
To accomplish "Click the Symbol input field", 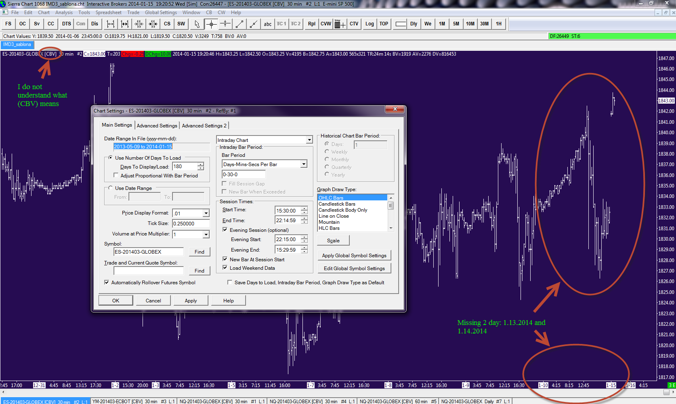I will (148, 252).
